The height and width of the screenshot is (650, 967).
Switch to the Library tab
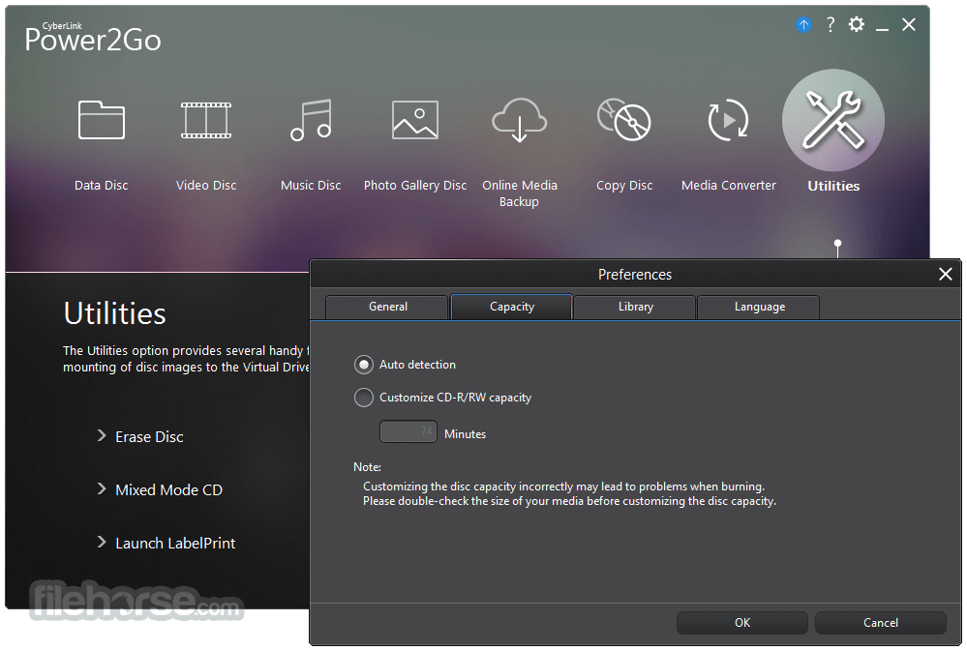click(x=635, y=307)
